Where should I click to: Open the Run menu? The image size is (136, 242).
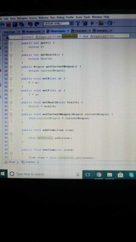pyautogui.click(x=53, y=18)
